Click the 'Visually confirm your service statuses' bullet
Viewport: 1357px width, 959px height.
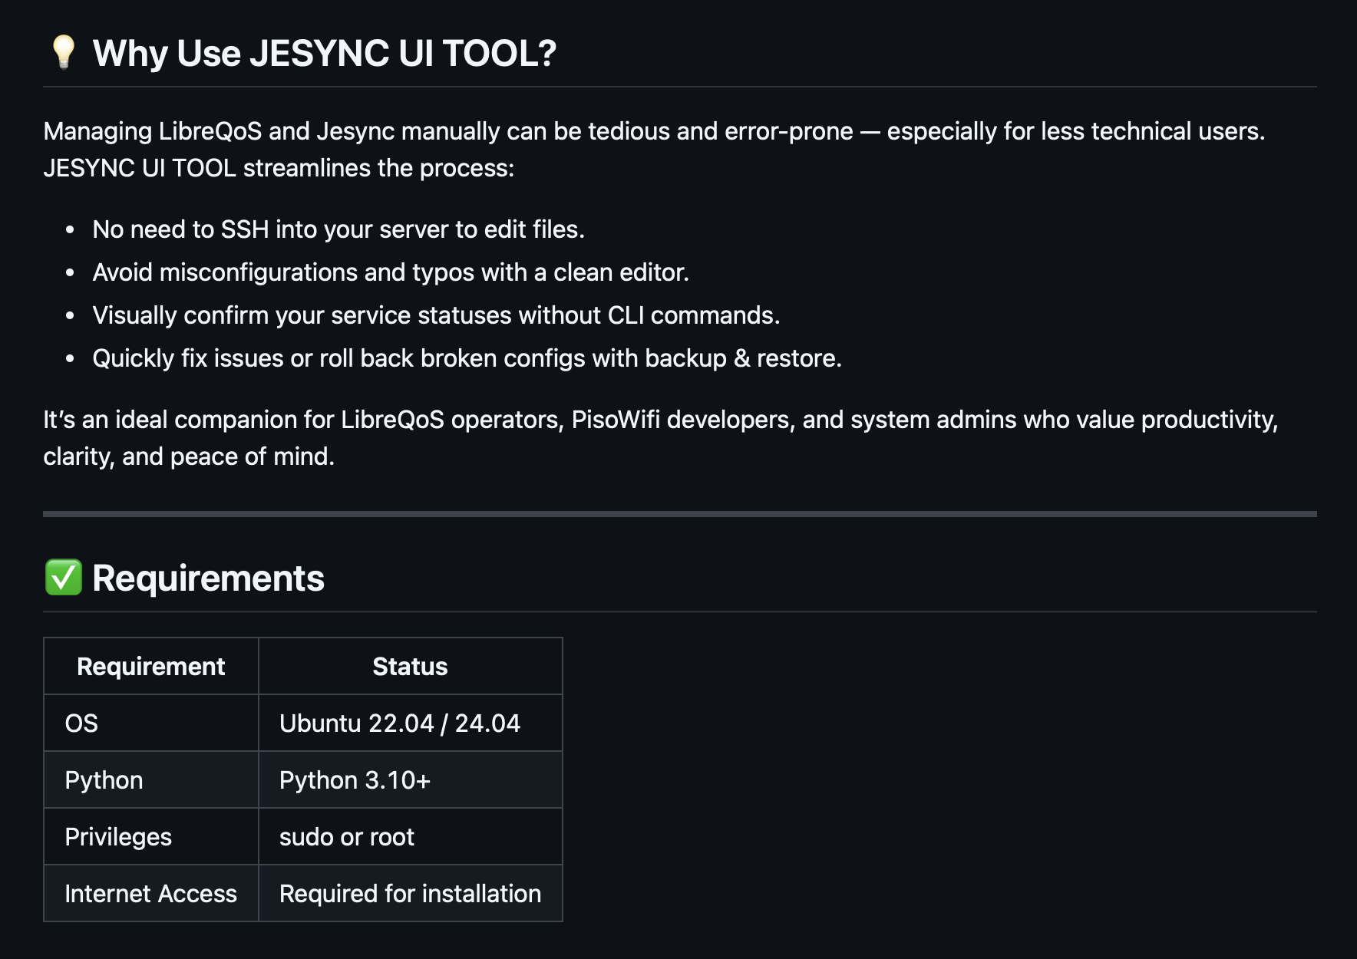point(436,315)
